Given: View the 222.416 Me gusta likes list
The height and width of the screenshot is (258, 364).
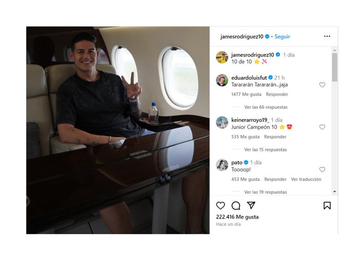Looking at the screenshot, I should (x=237, y=217).
